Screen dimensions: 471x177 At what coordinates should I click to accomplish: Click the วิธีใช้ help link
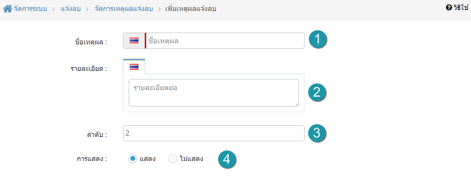(461, 7)
